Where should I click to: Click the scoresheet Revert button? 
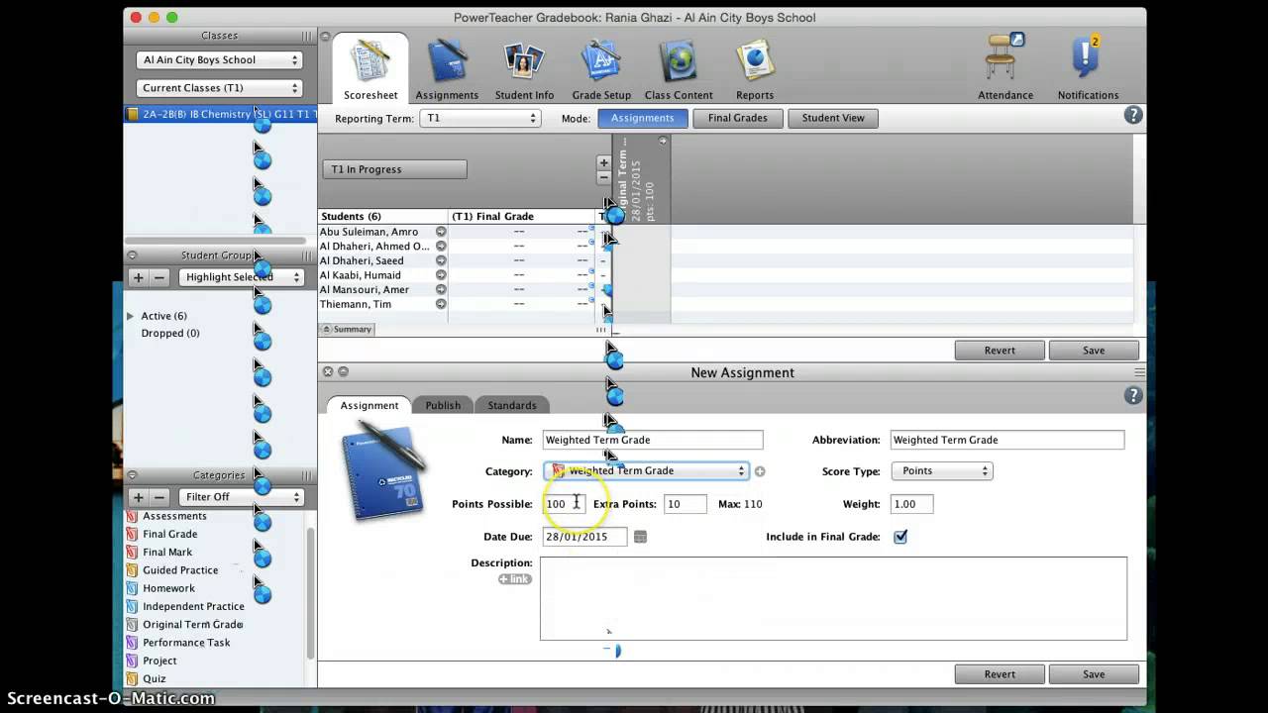(x=1000, y=351)
